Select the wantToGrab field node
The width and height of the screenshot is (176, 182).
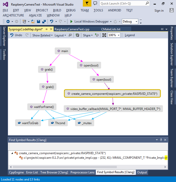coord(28,123)
